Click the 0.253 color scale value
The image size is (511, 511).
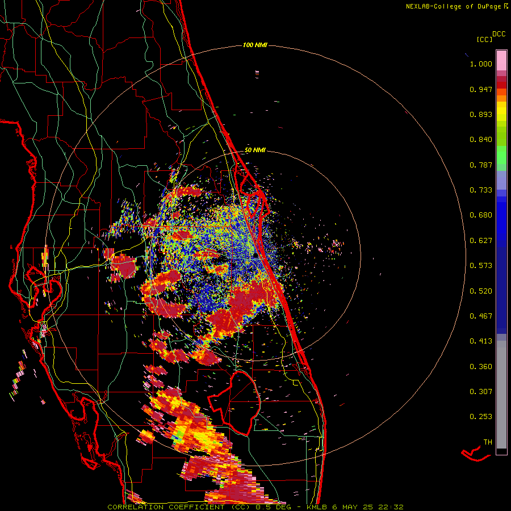(x=481, y=417)
